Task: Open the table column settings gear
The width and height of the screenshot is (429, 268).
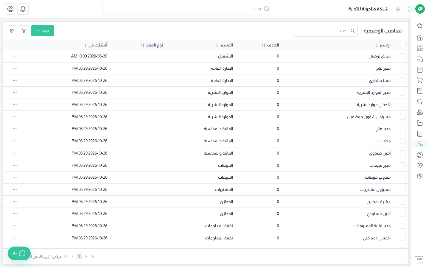Action: click(x=12, y=31)
